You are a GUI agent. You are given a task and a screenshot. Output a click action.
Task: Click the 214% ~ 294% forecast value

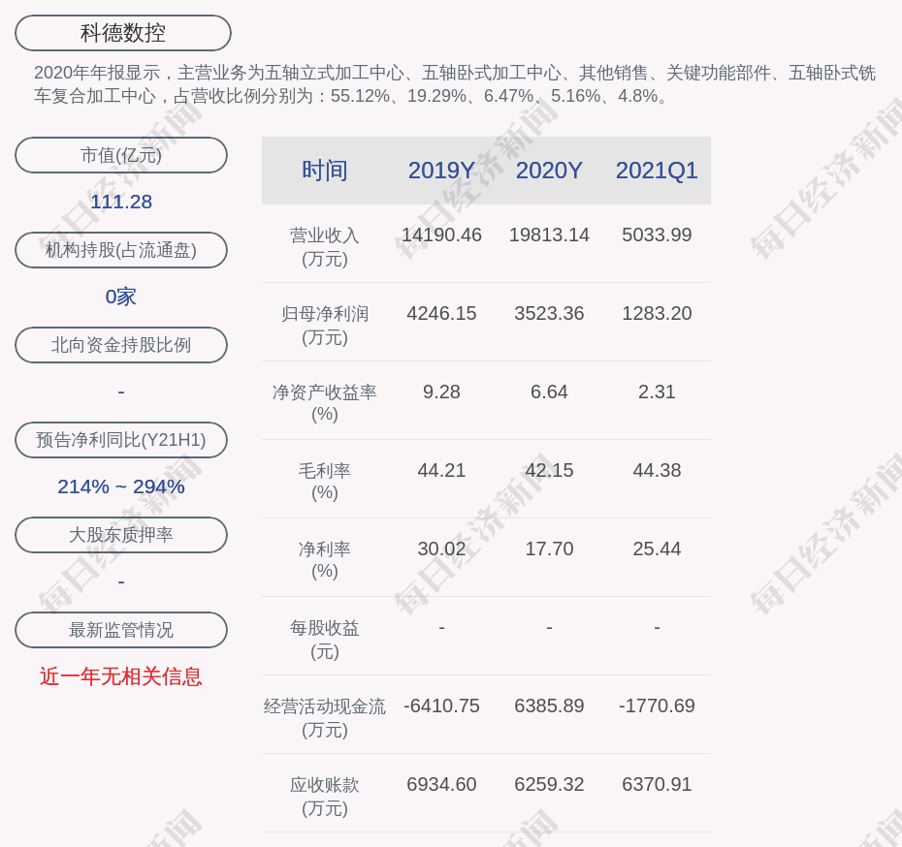121,486
